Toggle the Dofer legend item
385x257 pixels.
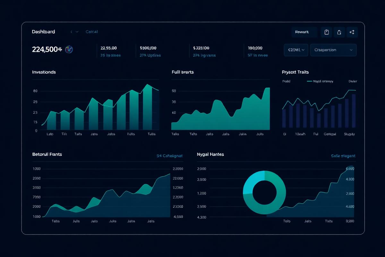[352, 81]
